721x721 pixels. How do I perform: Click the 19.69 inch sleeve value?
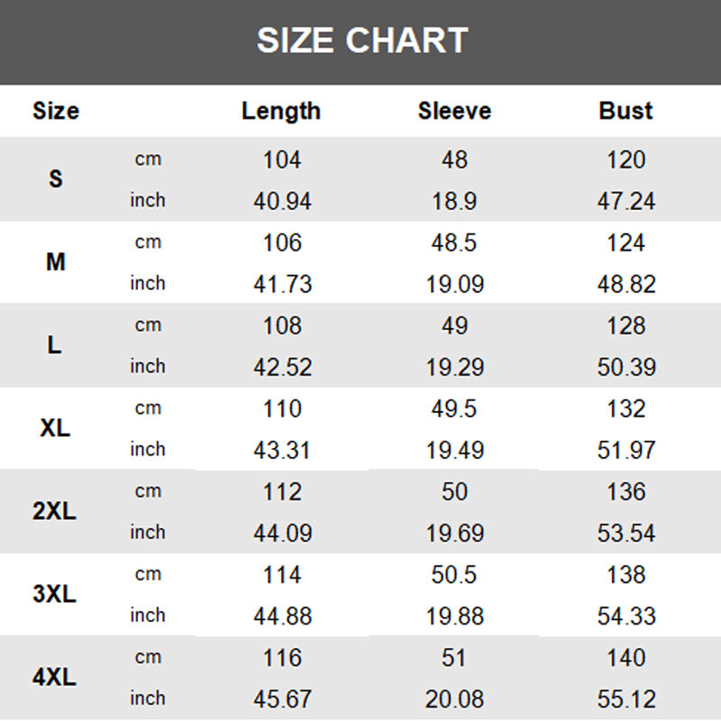(454, 533)
